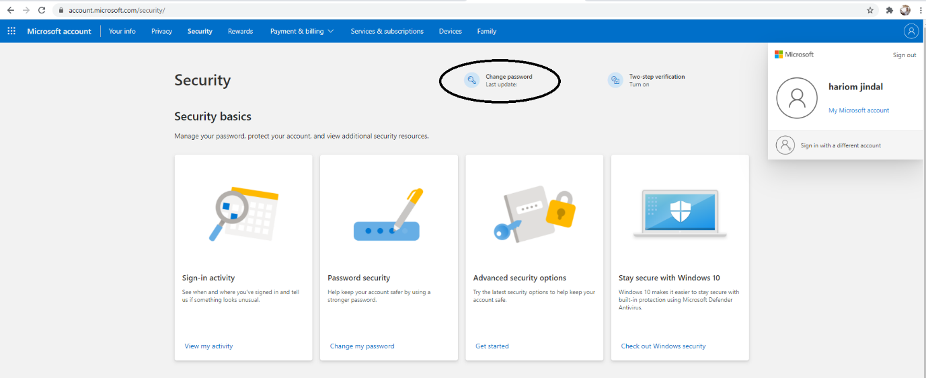Viewport: 926px width, 378px height.
Task: Select the Devices tab
Action: 450,31
